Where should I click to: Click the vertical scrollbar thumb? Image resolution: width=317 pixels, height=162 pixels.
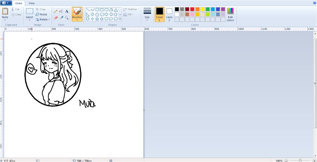(x=315, y=83)
